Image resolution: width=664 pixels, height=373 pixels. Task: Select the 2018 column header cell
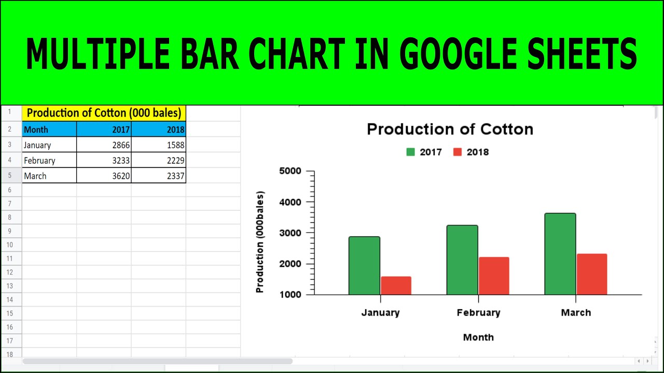coord(158,130)
